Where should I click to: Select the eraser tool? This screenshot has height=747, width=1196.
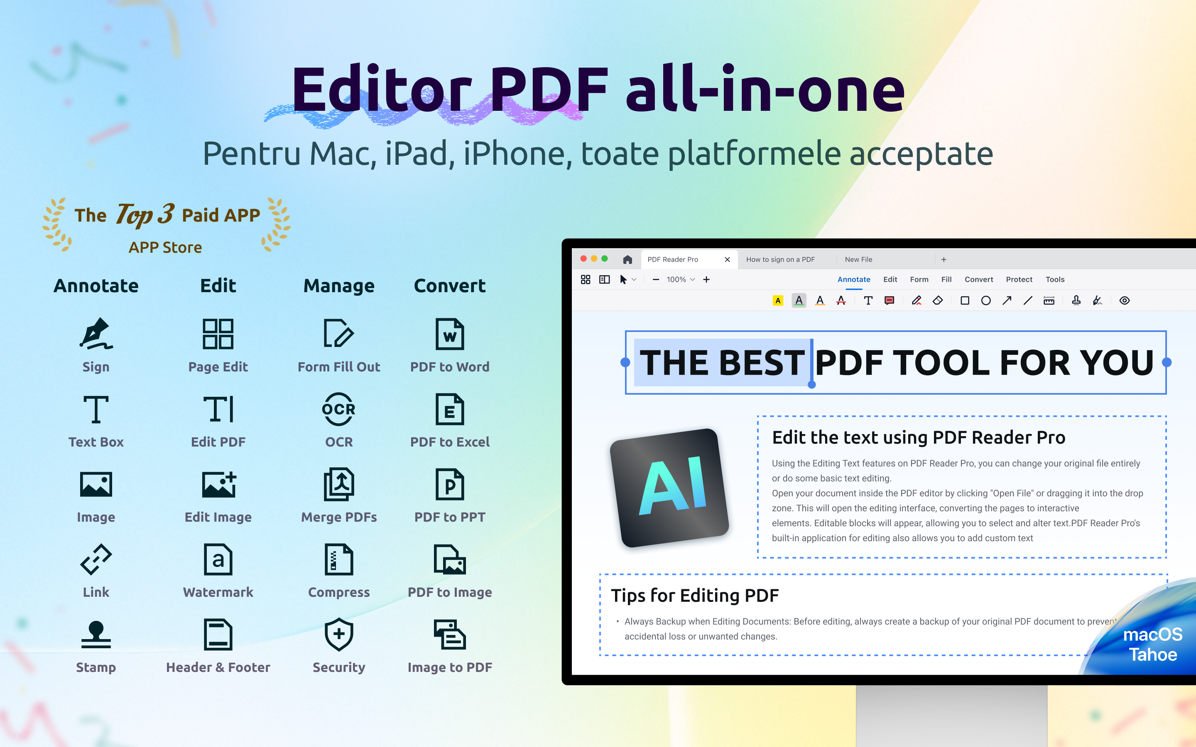938,300
